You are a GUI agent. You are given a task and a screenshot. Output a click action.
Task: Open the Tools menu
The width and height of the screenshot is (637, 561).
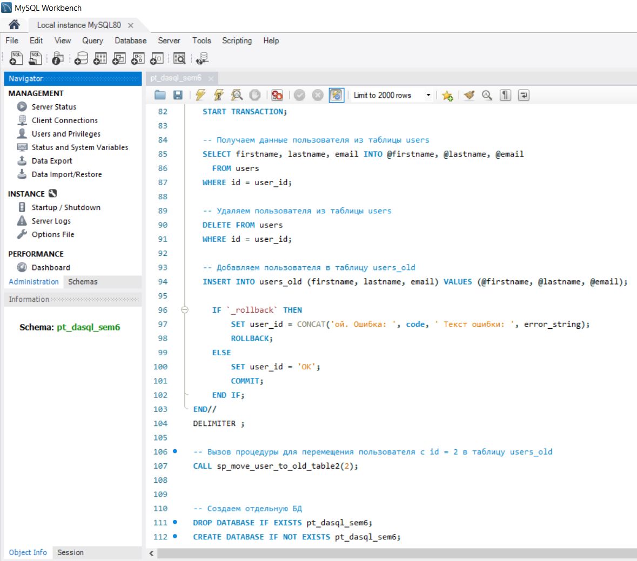coord(202,40)
